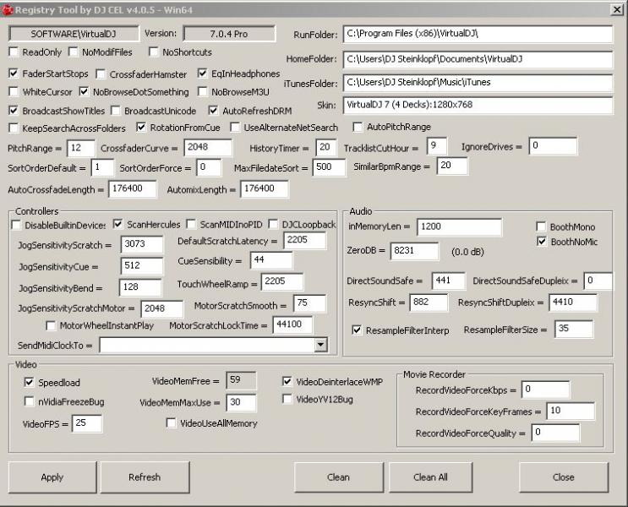The height and width of the screenshot is (507, 628).
Task: Uncheck BoothNoMic option
Action: click(542, 242)
